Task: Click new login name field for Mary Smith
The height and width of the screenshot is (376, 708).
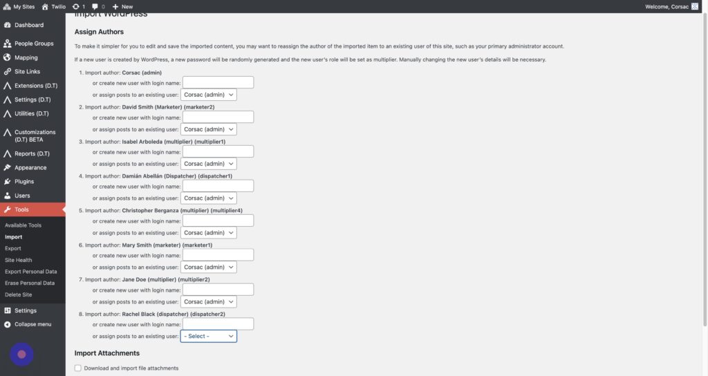Action: click(218, 255)
